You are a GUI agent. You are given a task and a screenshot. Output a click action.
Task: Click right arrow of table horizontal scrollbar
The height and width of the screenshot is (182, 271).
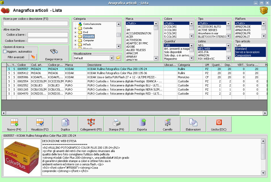point(265,113)
